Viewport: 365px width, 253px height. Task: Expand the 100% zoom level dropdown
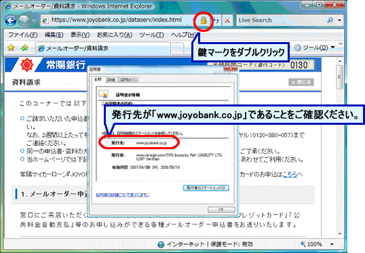click(x=332, y=244)
